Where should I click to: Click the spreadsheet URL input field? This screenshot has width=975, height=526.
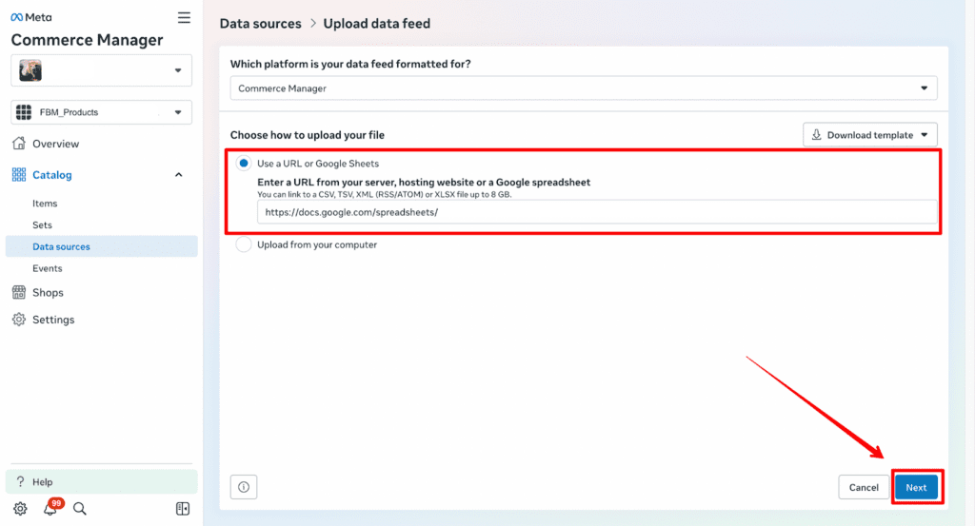point(597,212)
